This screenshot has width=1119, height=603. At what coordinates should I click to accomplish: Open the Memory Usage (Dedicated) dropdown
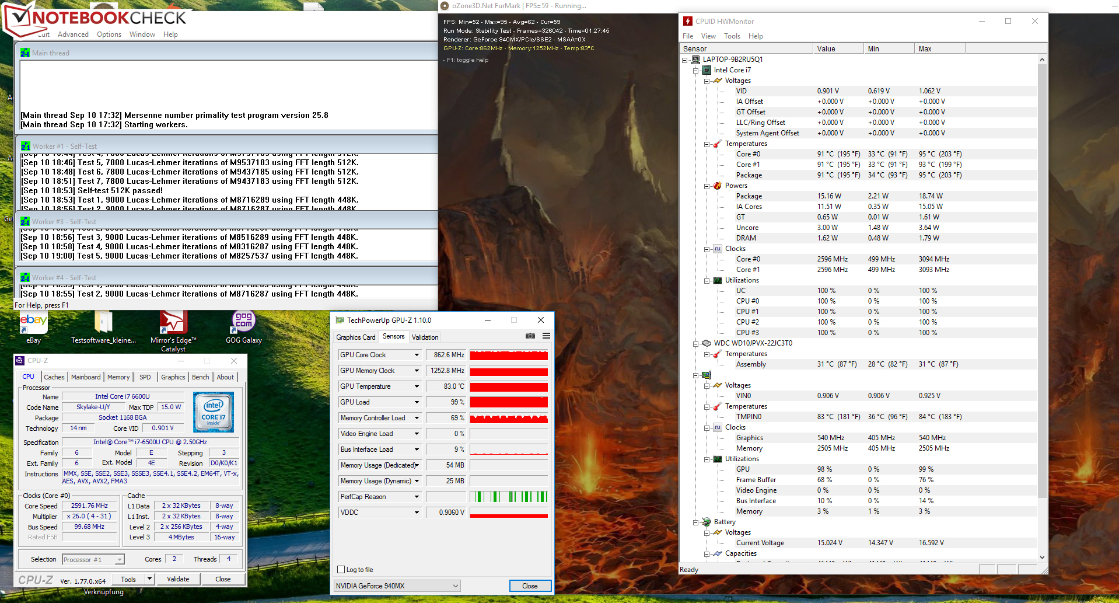click(x=417, y=465)
